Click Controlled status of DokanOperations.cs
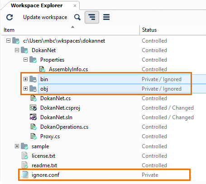 point(154,127)
